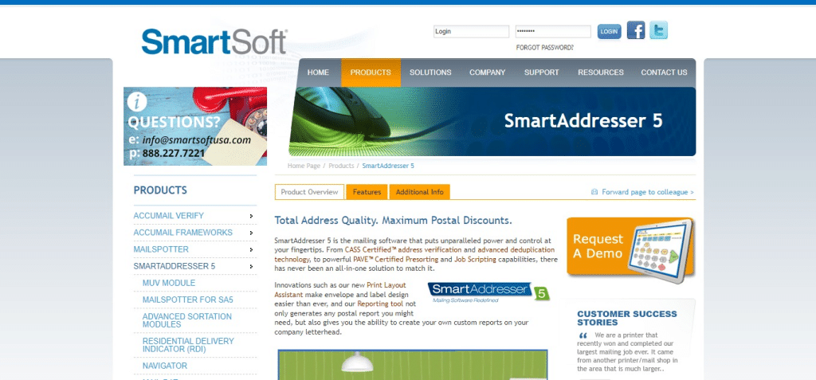Open ACCUMAIL FRAMEWORKS in sidebar
The image size is (816, 380).
click(x=183, y=233)
